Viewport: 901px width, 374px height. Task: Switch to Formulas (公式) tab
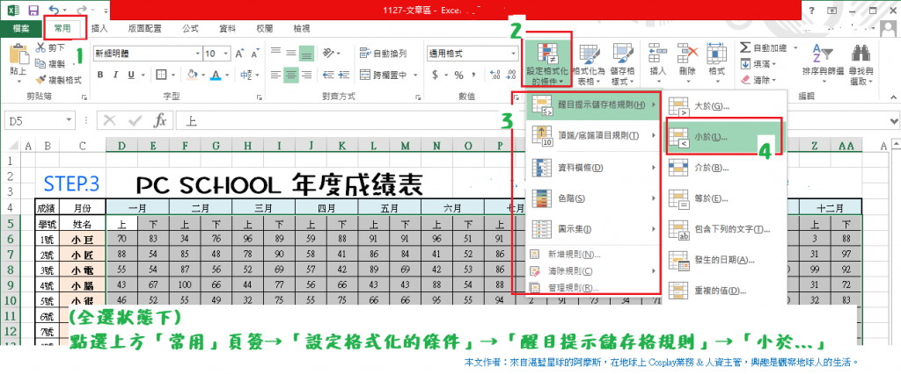(190, 28)
